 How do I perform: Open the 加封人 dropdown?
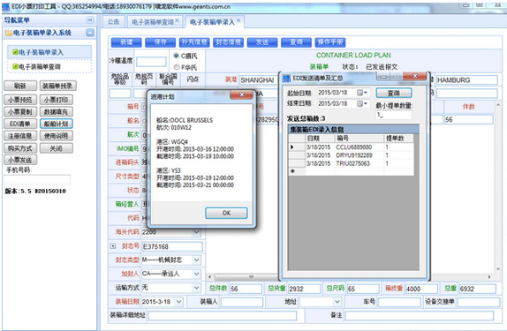(196, 274)
